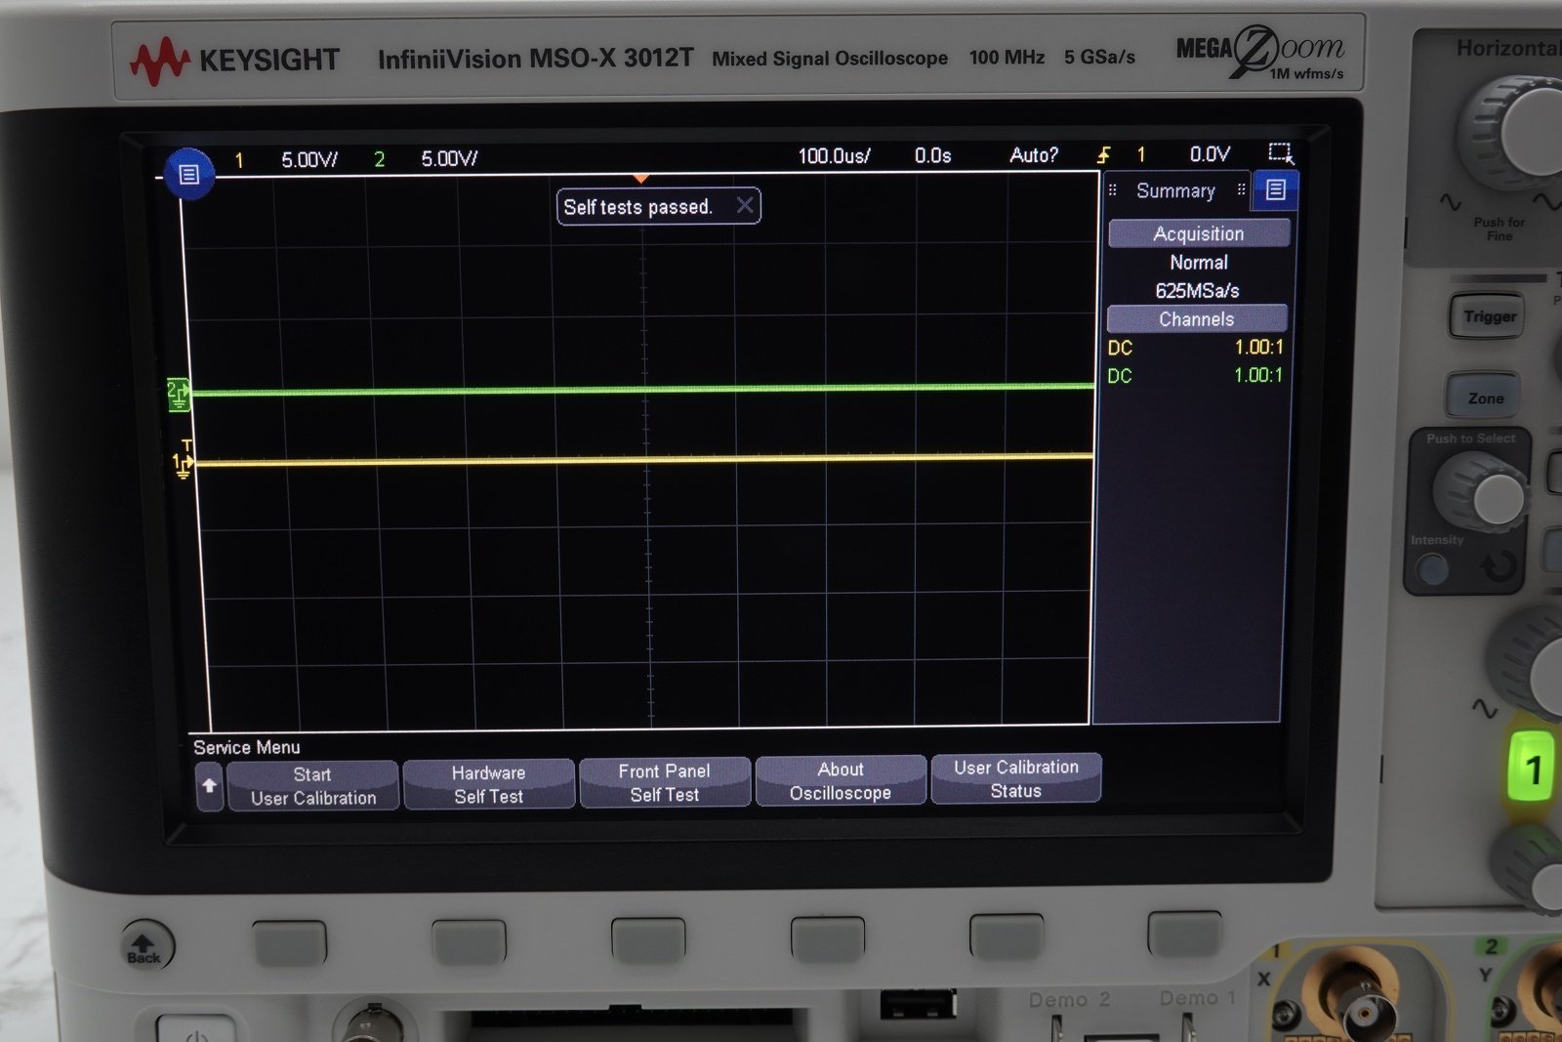Screen dimensions: 1562x1042
Task: Open Front Panel Self Test
Action: 664,782
